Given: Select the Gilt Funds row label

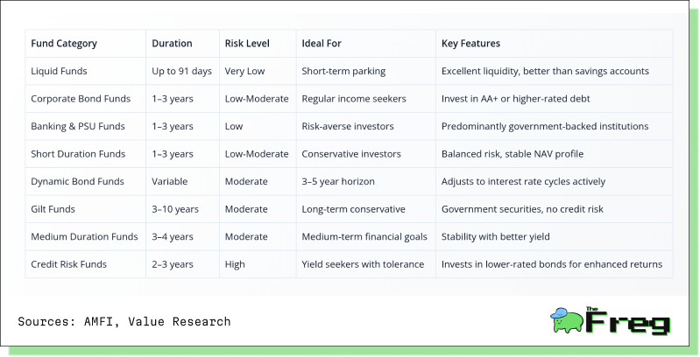Looking at the screenshot, I should tap(53, 209).
